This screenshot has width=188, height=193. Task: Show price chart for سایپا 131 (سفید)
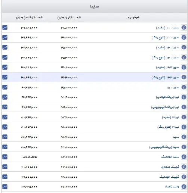[x=5, y=47]
